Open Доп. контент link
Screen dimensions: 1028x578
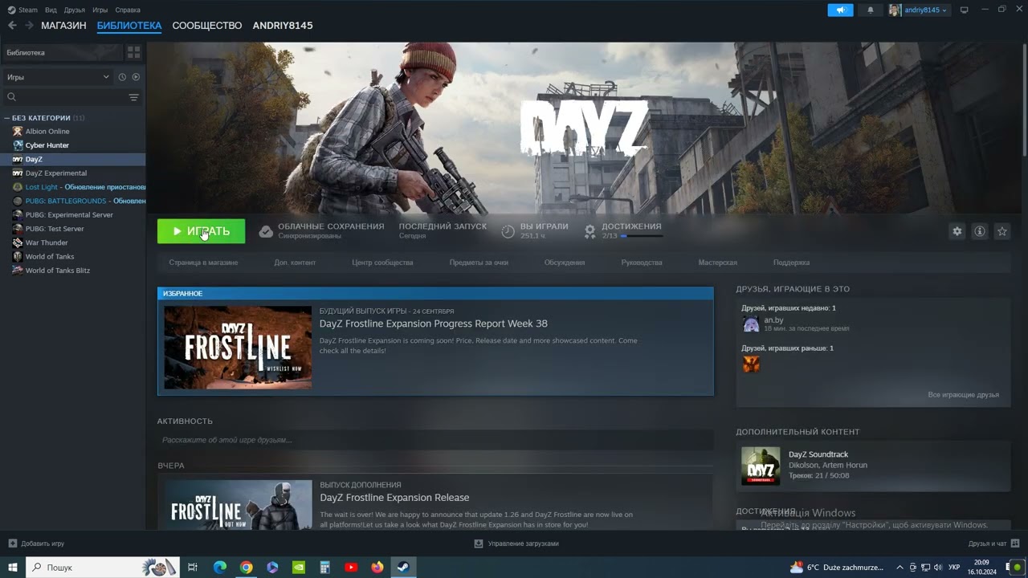point(295,263)
